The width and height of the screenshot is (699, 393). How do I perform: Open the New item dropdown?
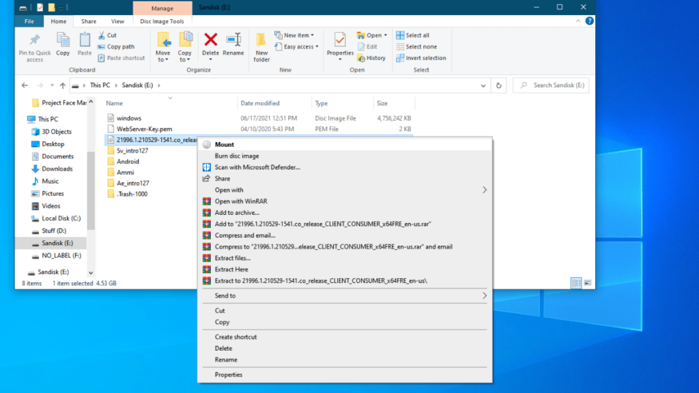coord(295,34)
